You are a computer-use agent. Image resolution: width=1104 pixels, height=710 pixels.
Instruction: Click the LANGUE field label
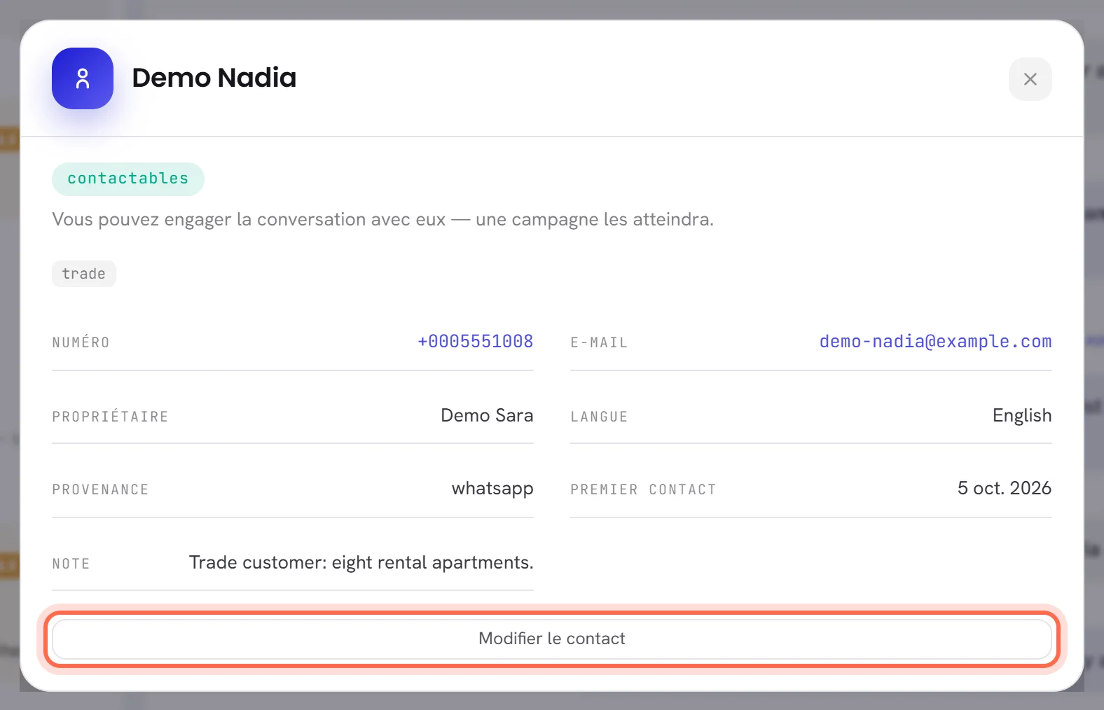tap(599, 417)
